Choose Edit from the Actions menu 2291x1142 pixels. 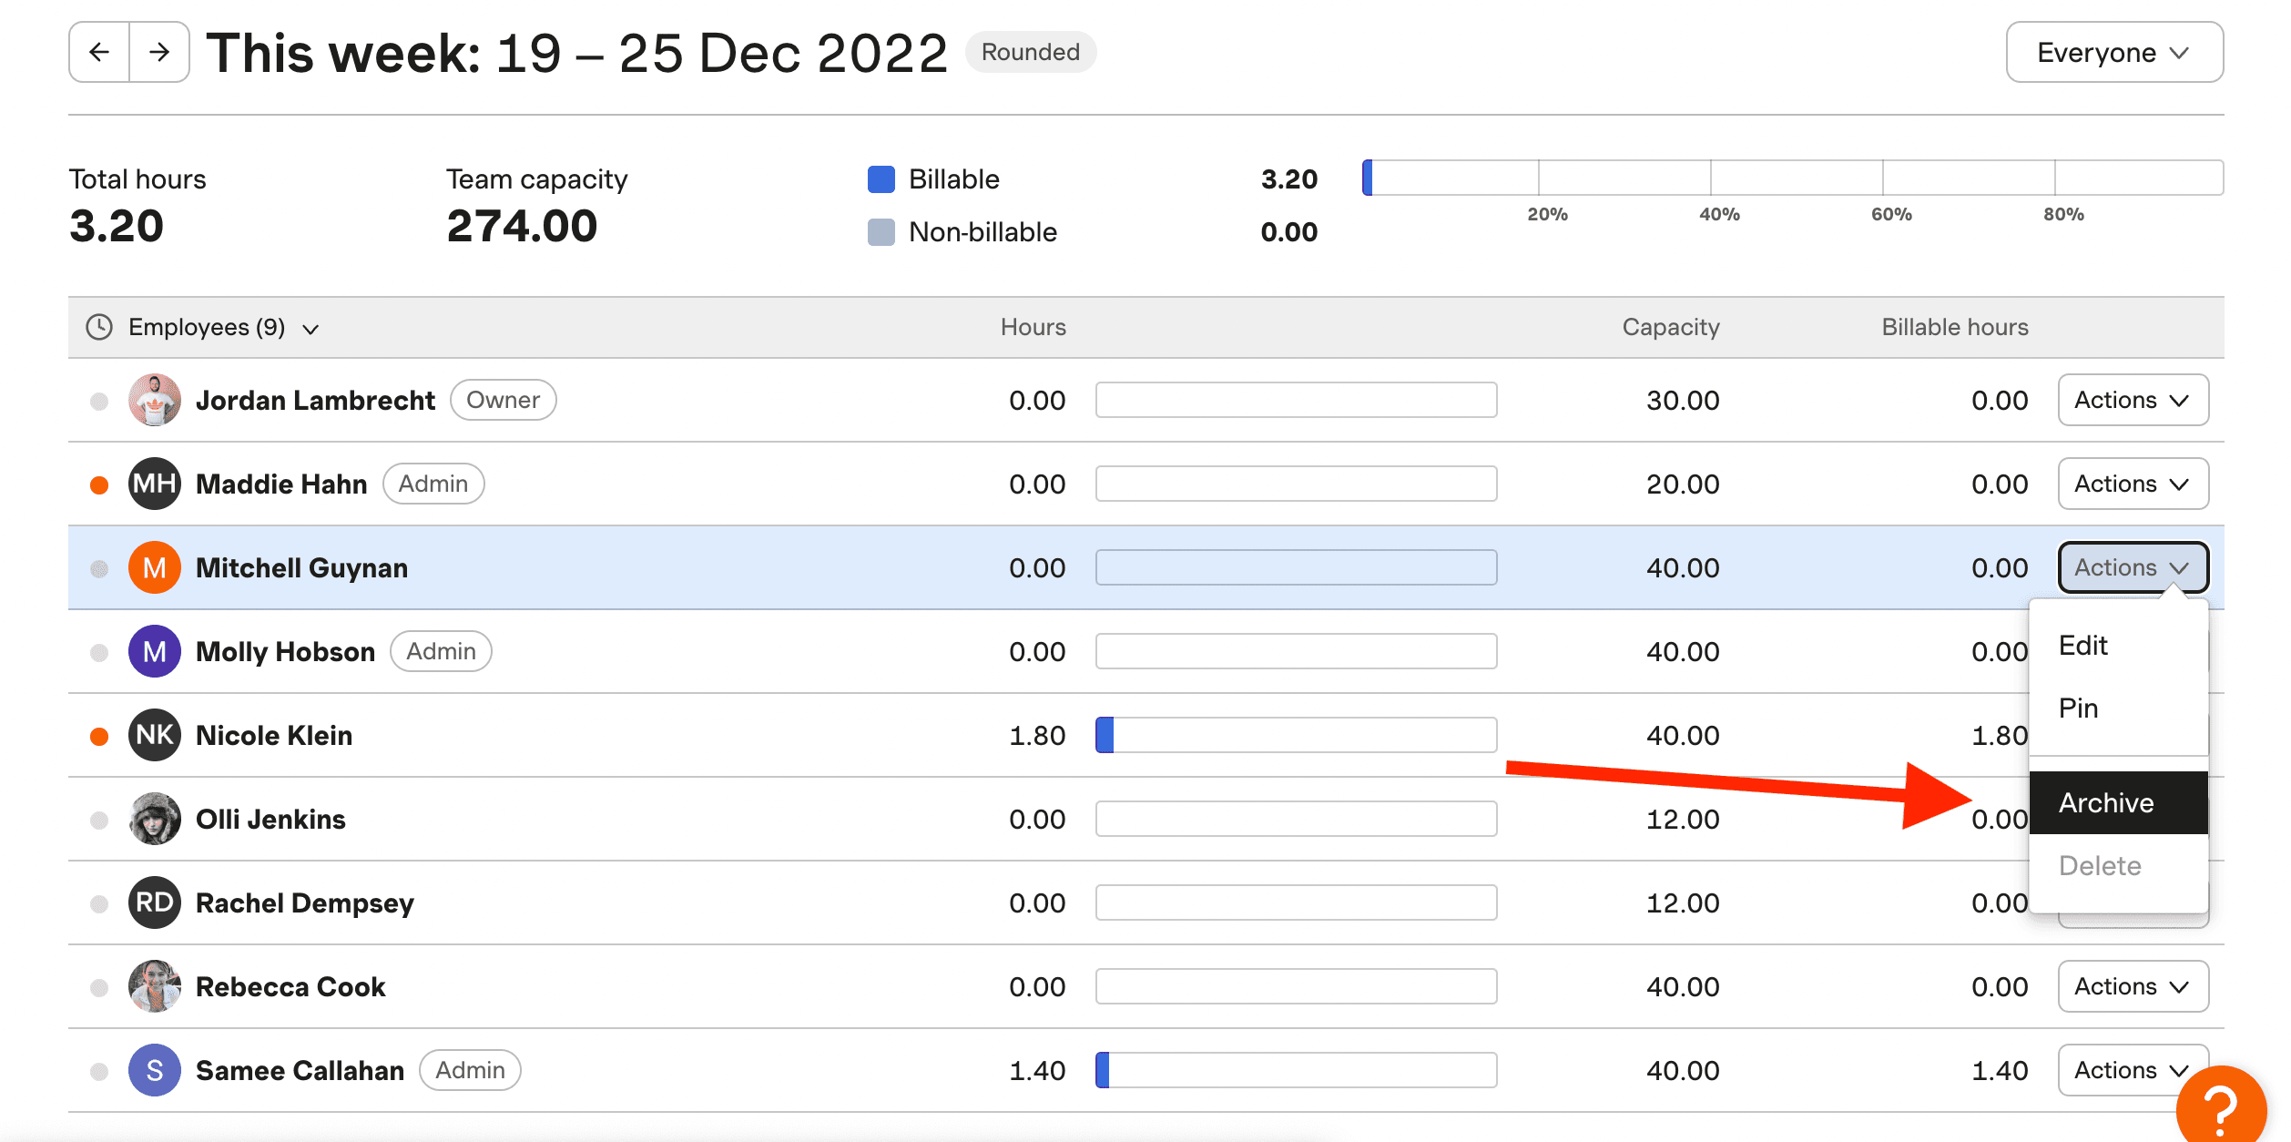coord(2119,646)
